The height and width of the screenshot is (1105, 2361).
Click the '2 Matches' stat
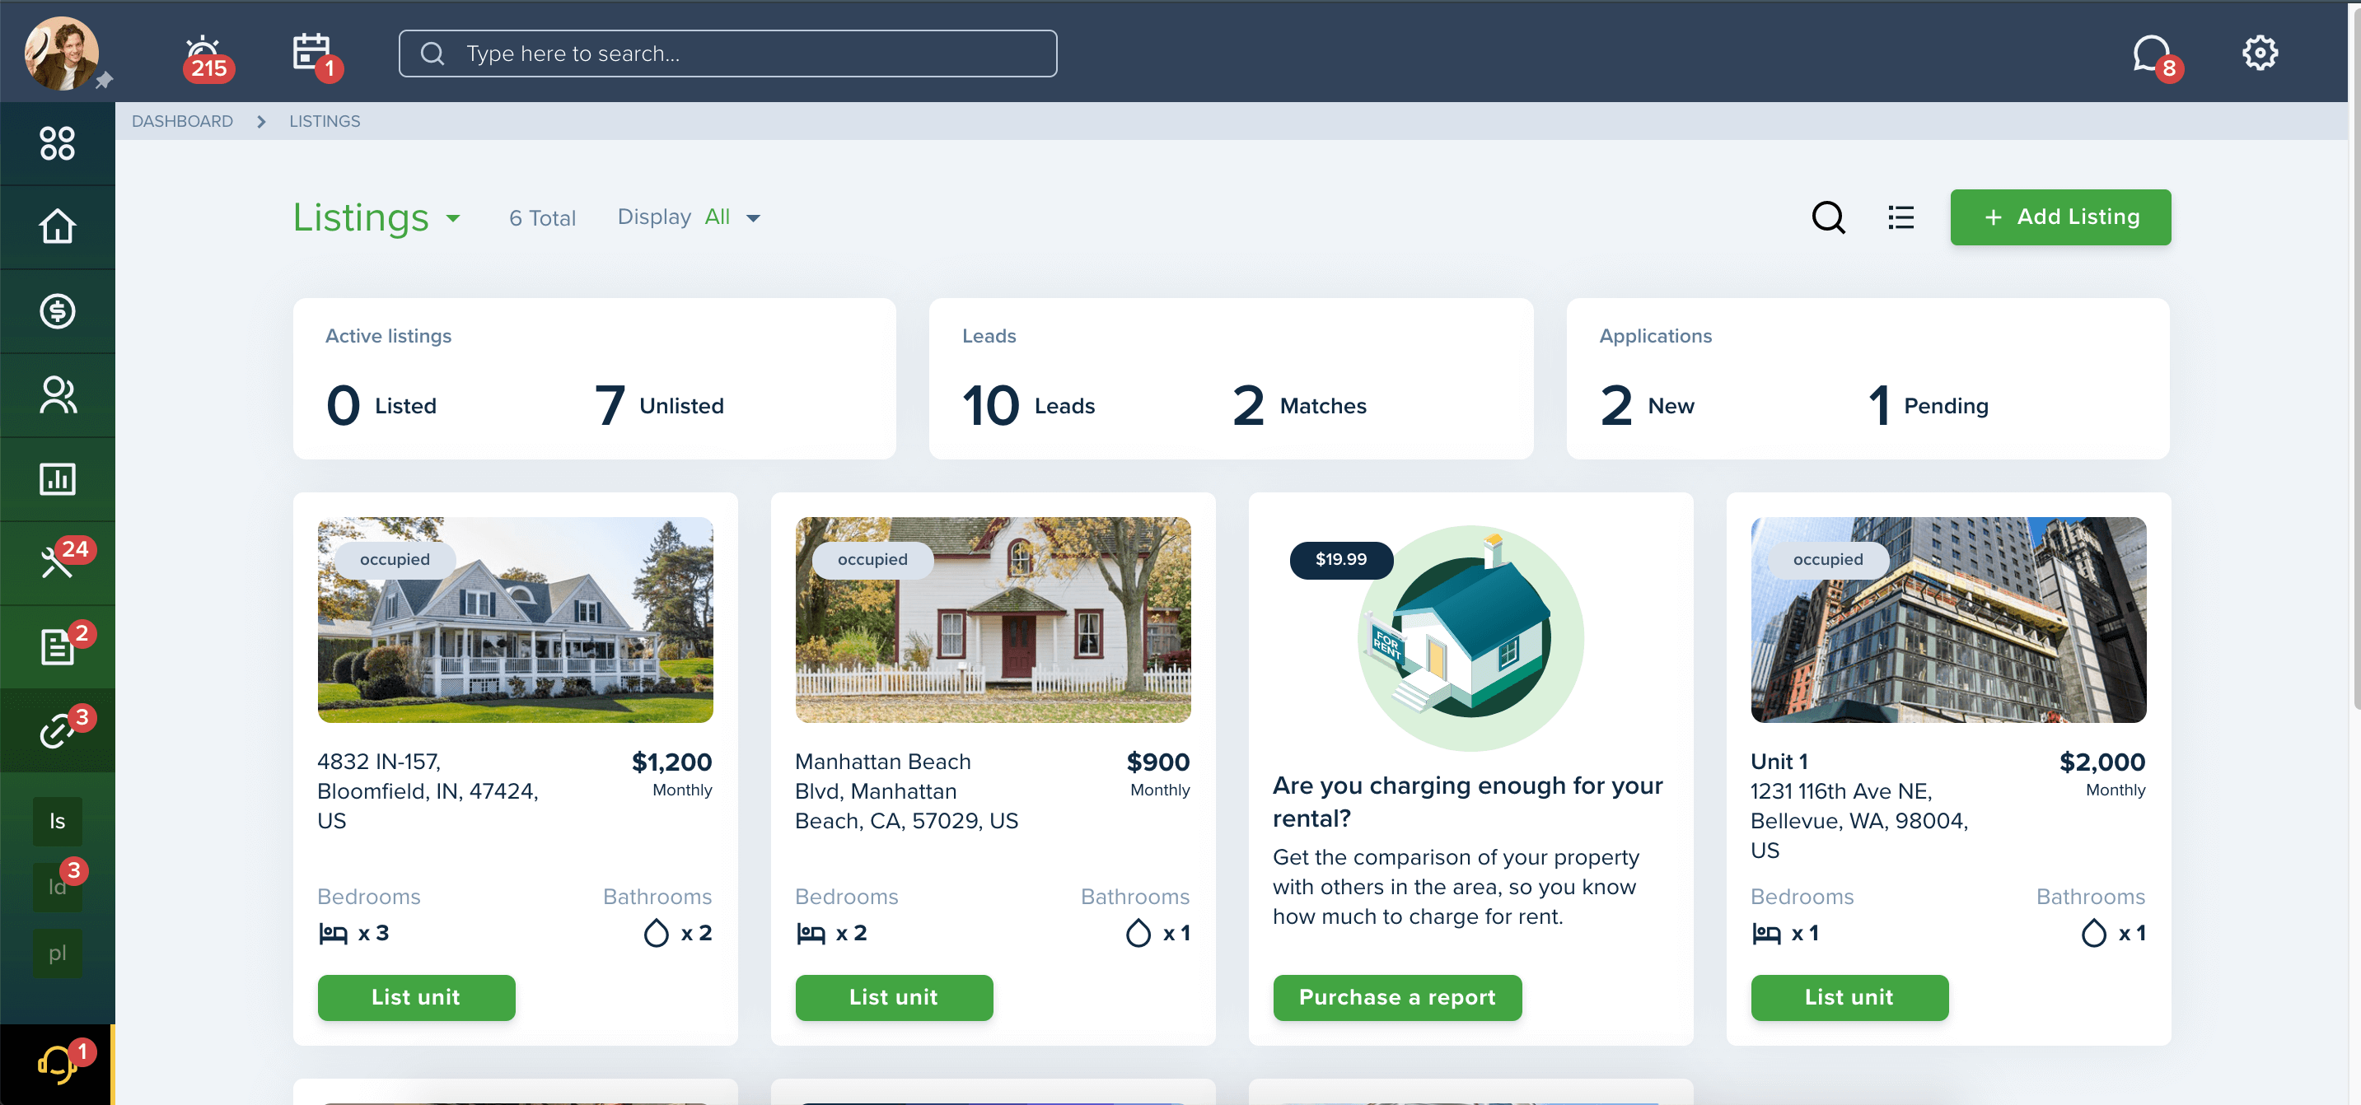(1299, 405)
